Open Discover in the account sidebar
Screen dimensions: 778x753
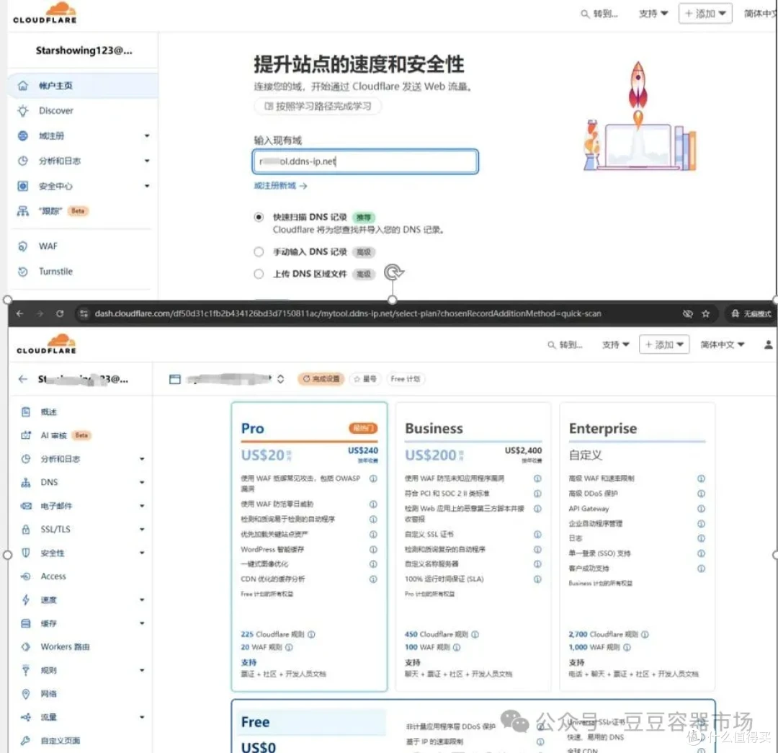(55, 111)
